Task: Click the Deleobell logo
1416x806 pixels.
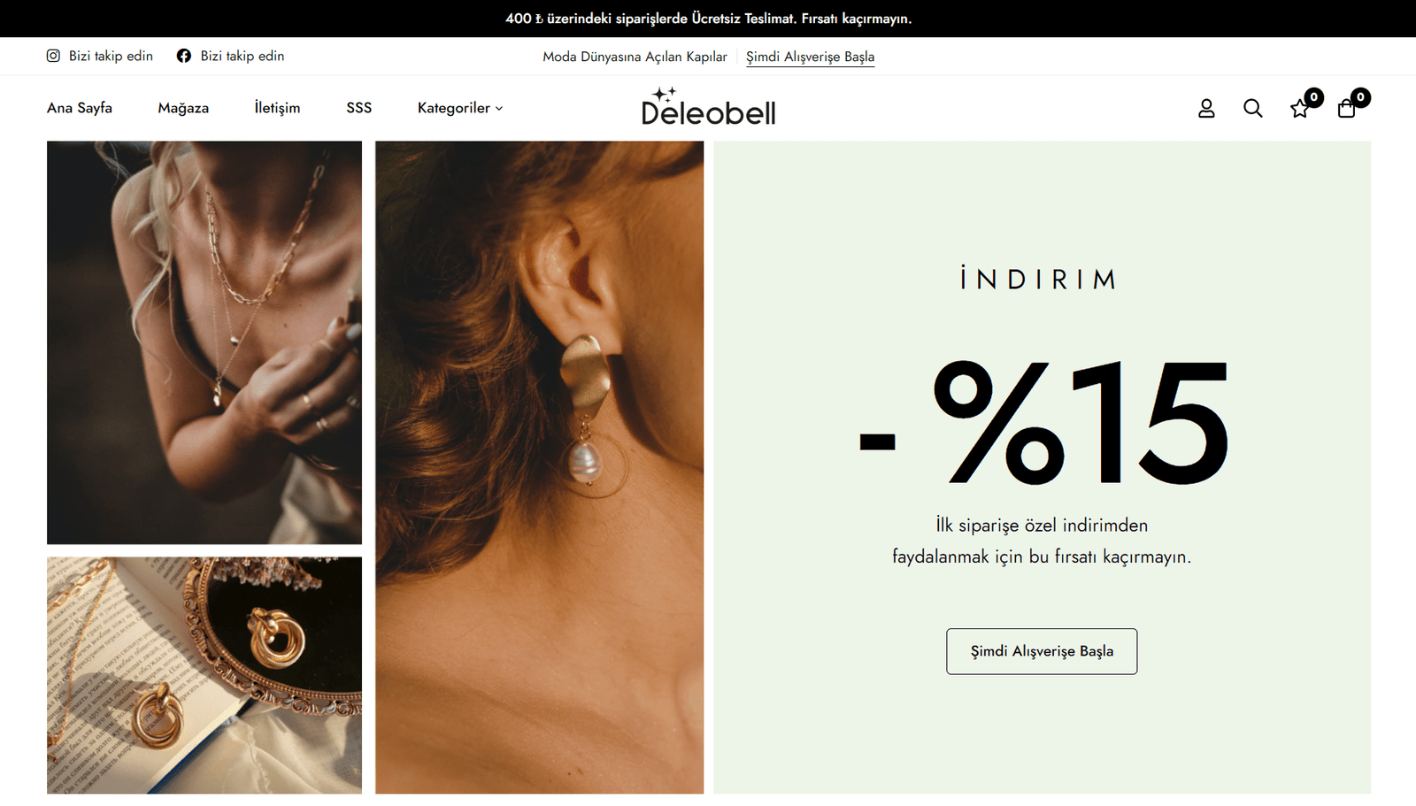Action: (708, 107)
